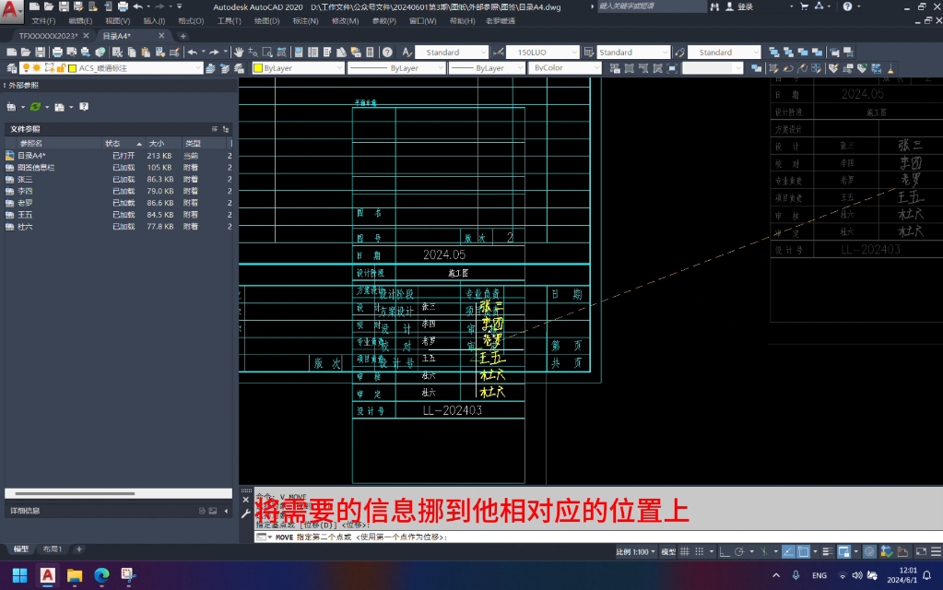Open the Plot tool via printer icon
The height and width of the screenshot is (590, 943).
click(58, 52)
